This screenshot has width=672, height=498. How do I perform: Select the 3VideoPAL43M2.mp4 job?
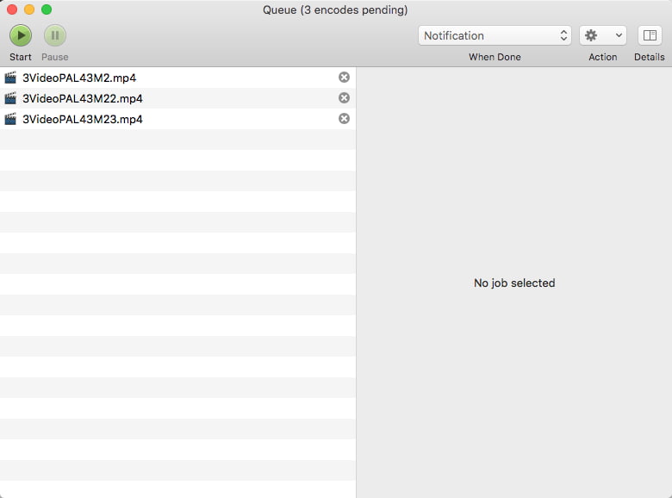click(x=79, y=78)
